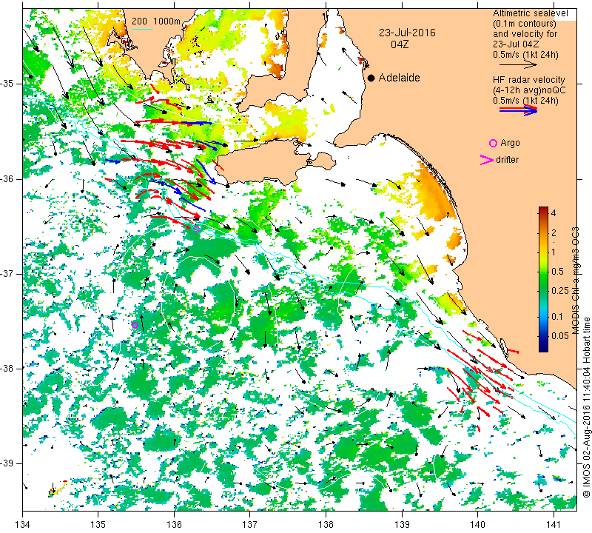Click the colorbar value label '0.05'

click(559, 336)
